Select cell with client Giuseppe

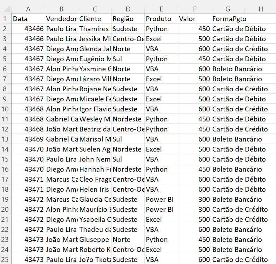pyautogui.click(x=95, y=239)
